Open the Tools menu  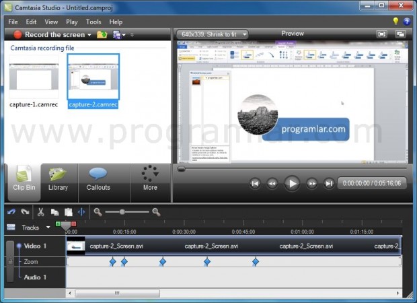tap(93, 22)
